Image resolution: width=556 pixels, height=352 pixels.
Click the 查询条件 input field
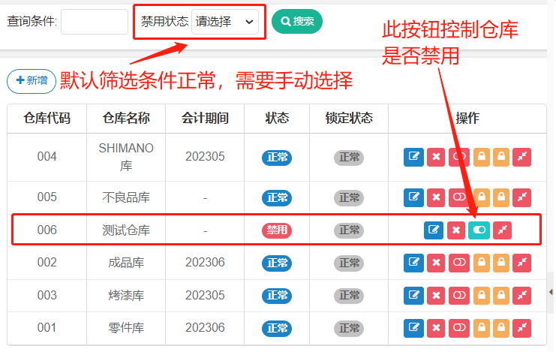coord(94,22)
